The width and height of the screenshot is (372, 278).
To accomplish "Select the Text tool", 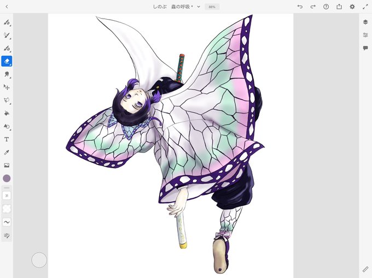I will click(x=7, y=139).
